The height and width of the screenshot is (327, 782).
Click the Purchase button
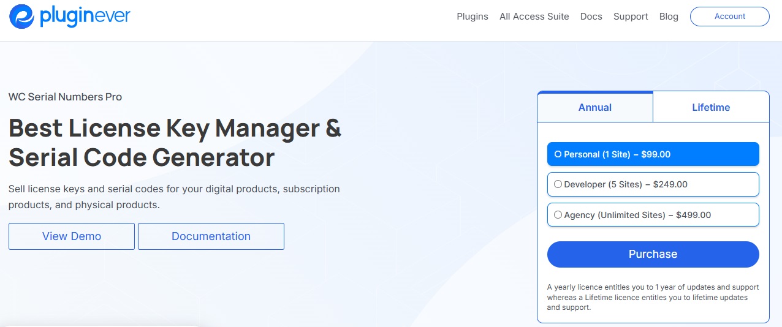pyautogui.click(x=653, y=254)
